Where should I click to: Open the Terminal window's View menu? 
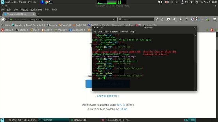point(106,32)
